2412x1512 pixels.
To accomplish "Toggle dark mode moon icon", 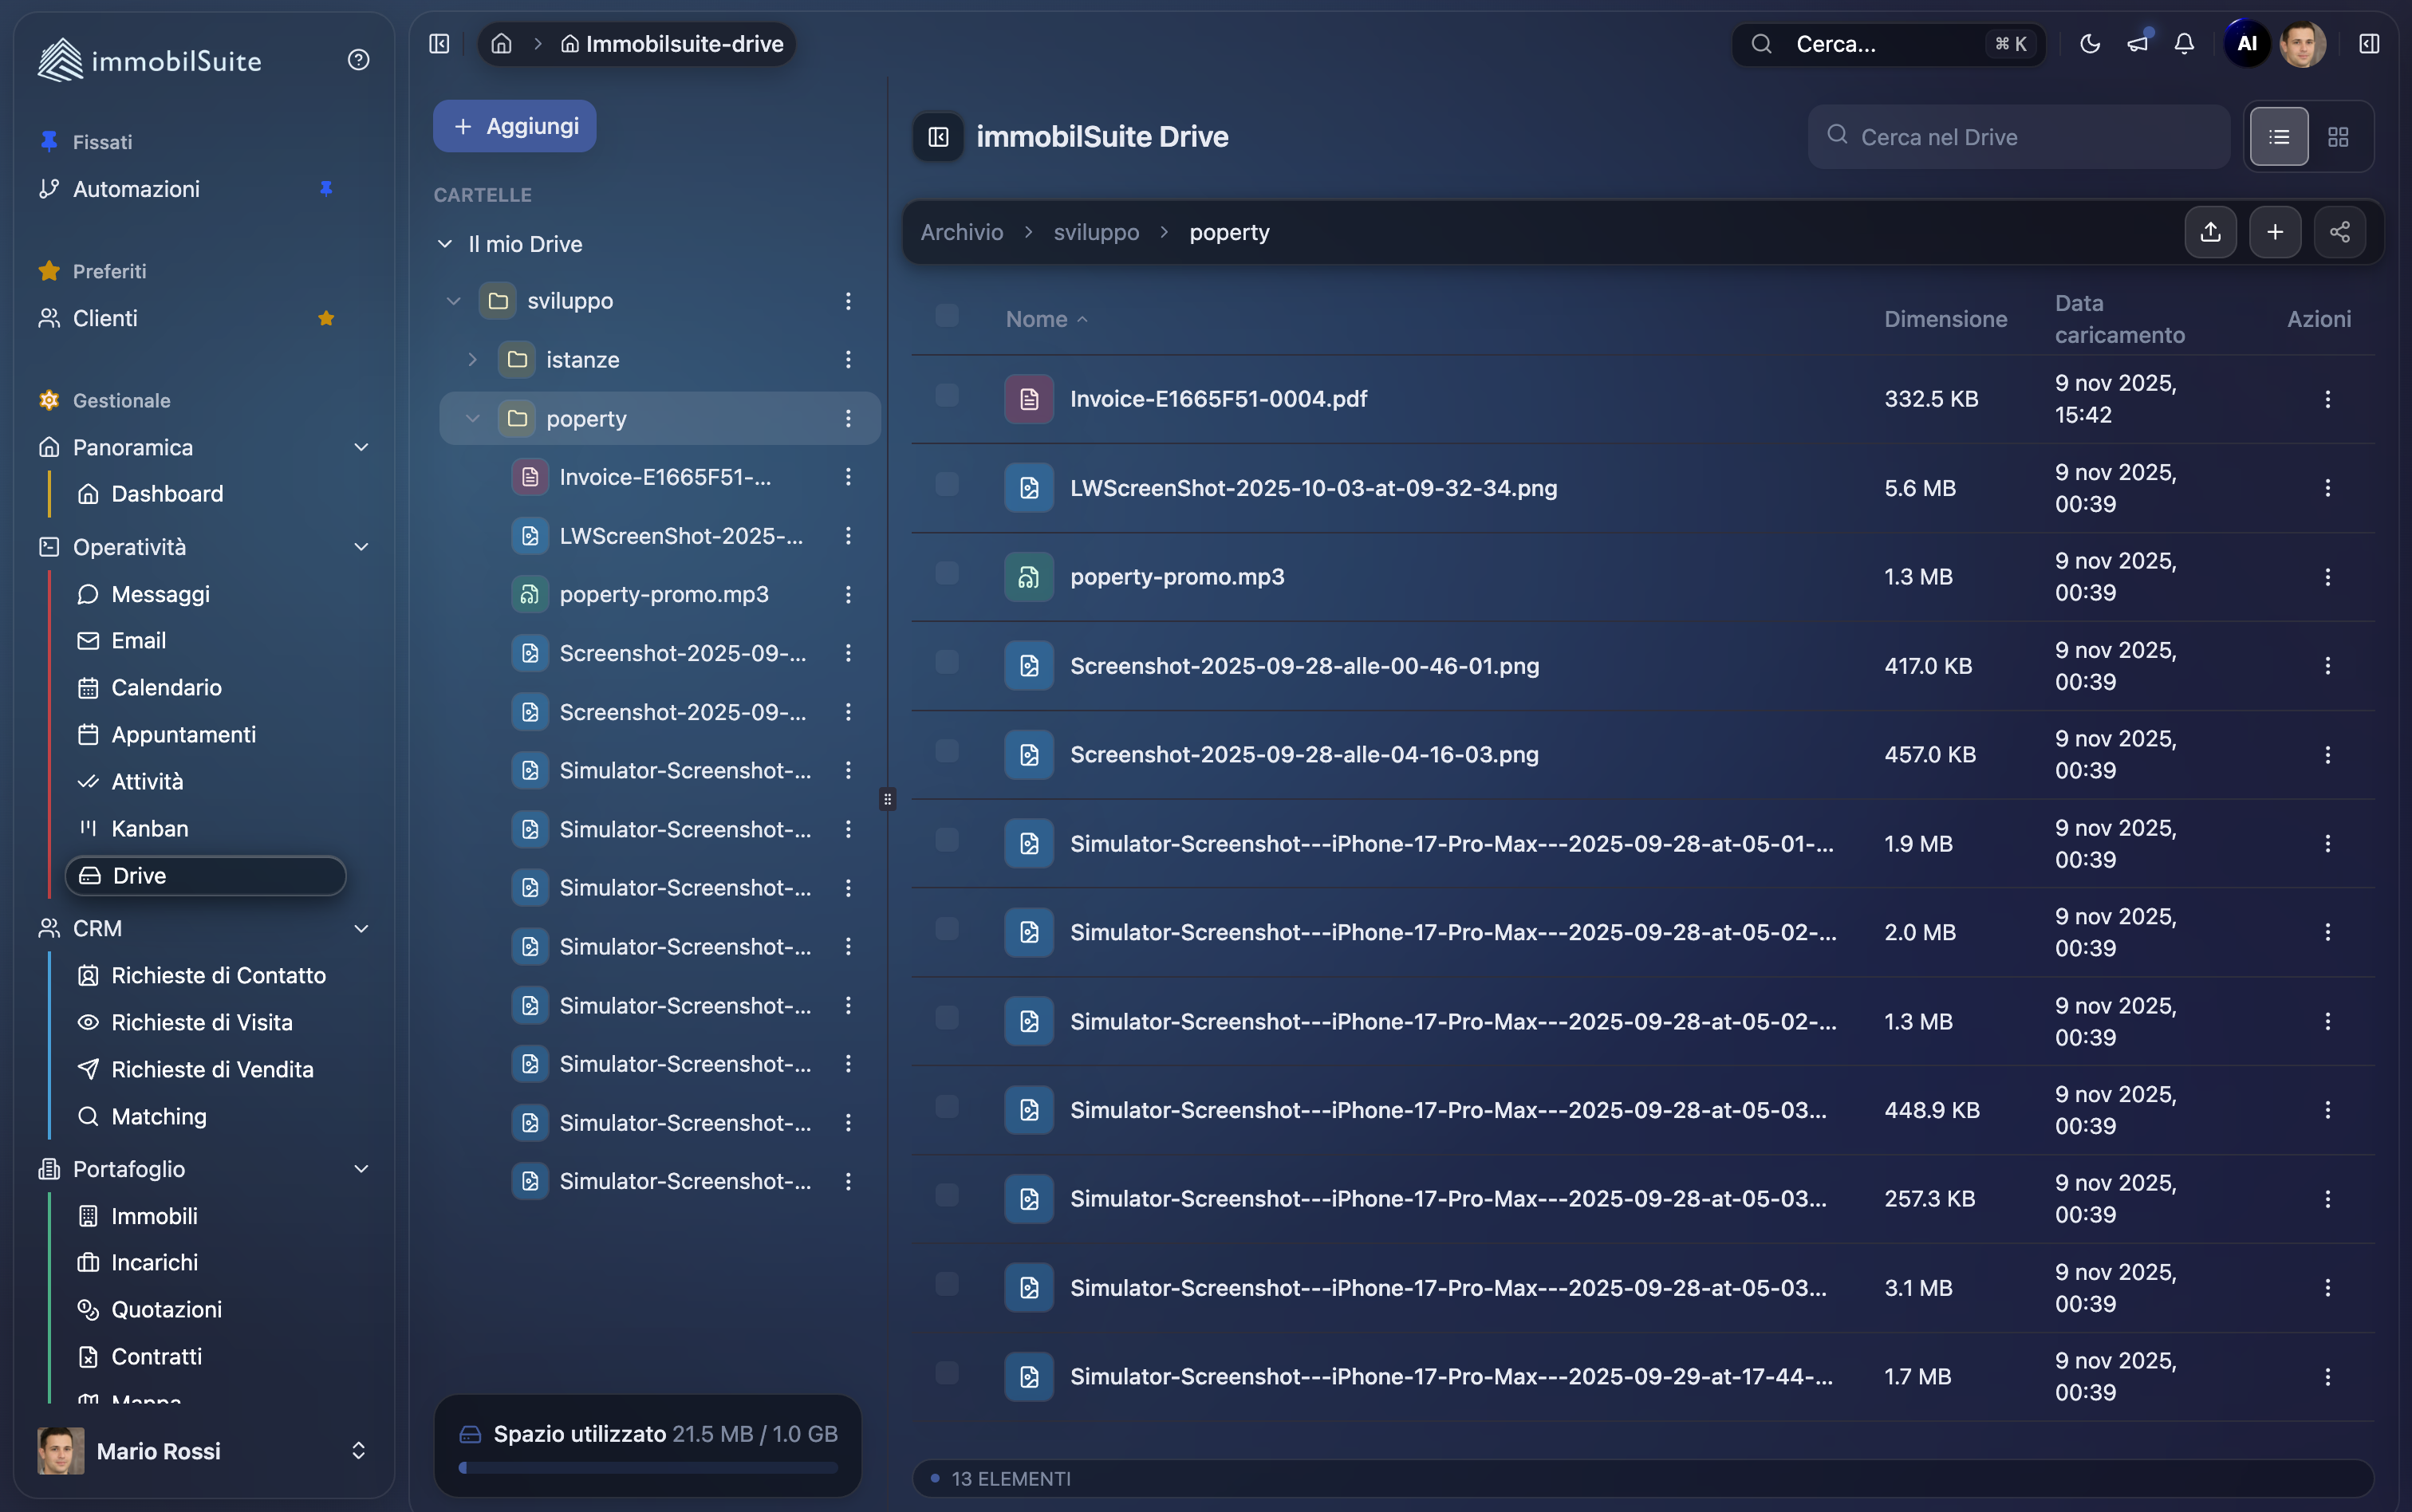I will (x=2089, y=44).
